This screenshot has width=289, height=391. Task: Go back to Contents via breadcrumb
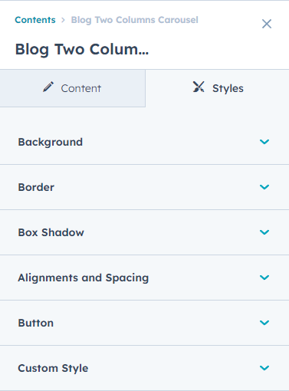[x=35, y=20]
